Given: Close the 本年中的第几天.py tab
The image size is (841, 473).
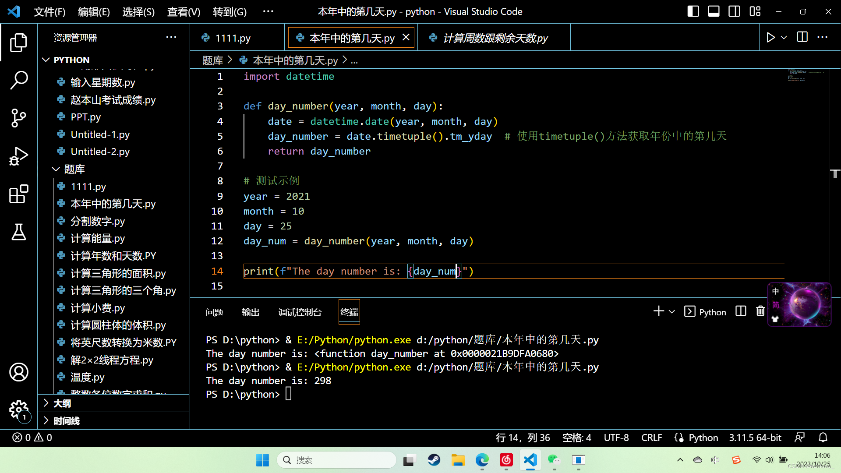Looking at the screenshot, I should tap(406, 37).
